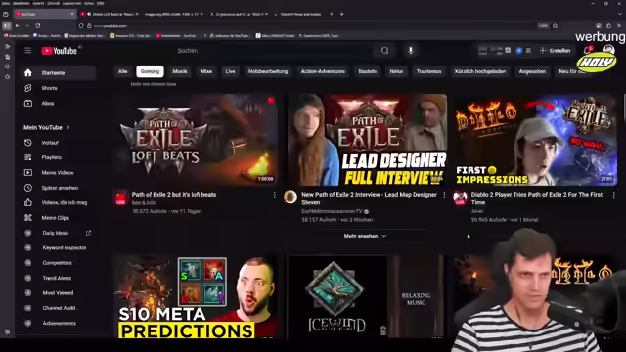626x352 pixels.
Task: Open Achievements entry
Action: tap(59, 324)
